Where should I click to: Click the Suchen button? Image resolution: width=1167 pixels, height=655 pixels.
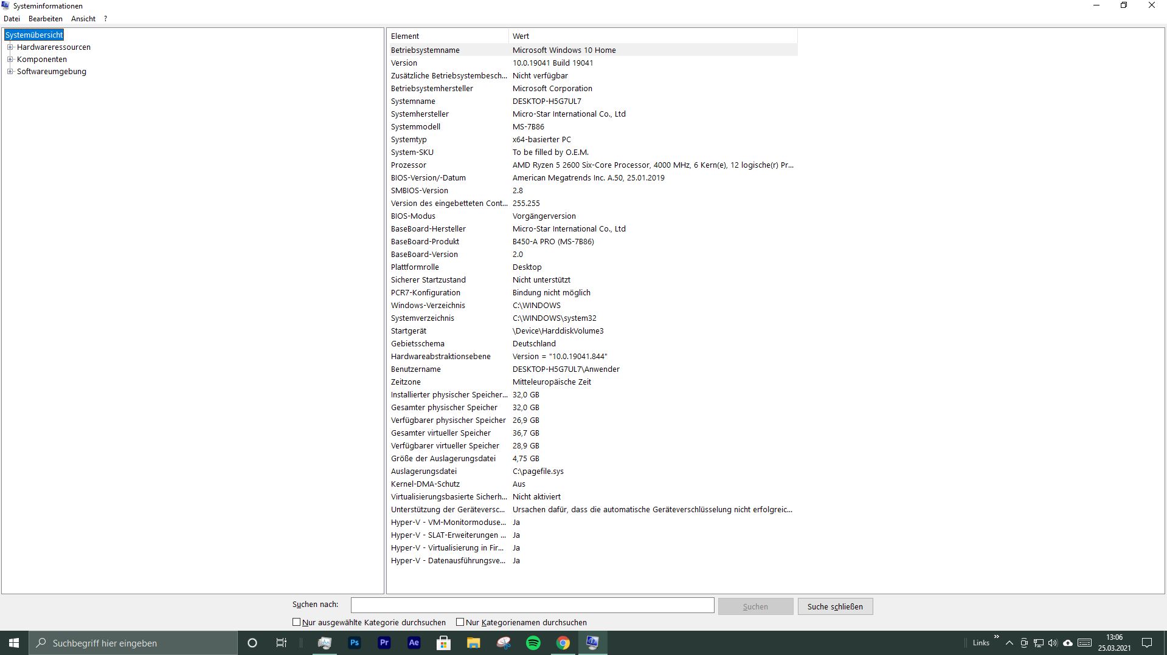coord(755,606)
